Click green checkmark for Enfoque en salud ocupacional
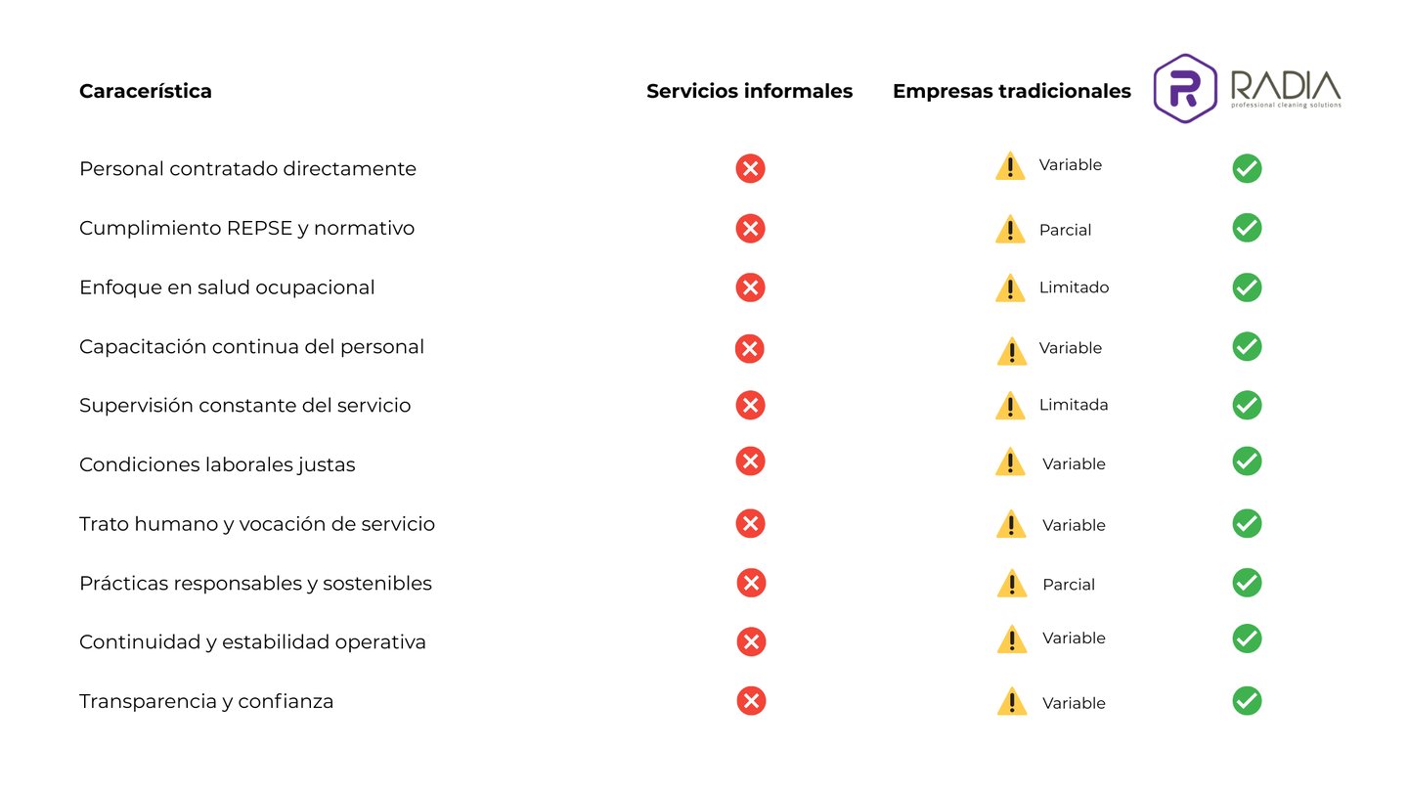Viewport: 1408px width, 792px height. [x=1247, y=287]
